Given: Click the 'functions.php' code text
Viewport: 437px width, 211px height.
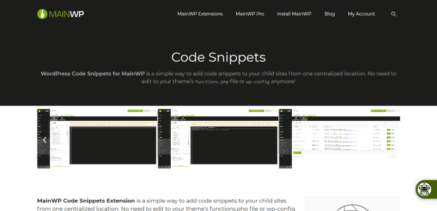Looking at the screenshot, I should click(212, 82).
